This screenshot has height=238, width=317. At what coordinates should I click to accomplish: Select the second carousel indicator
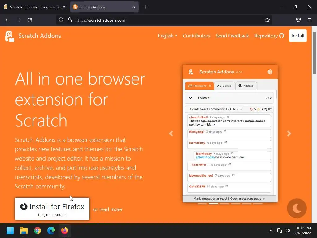(213, 204)
